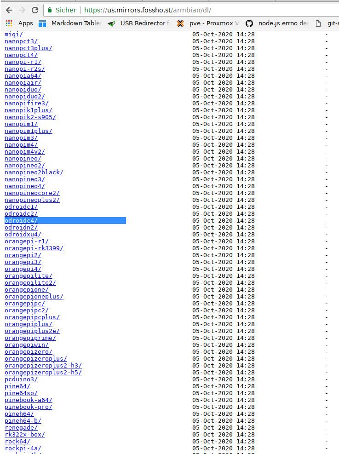Open the pinebook-pro/ directory
Image resolution: width=339 pixels, height=454 pixels.
point(29,407)
